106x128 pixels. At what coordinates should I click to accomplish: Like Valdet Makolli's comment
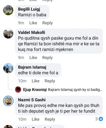pos(33,58)
